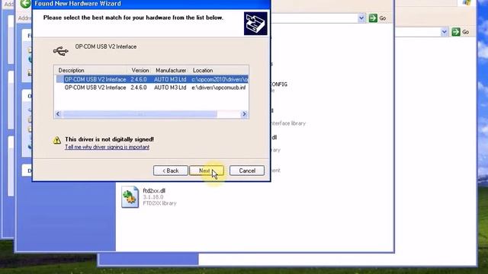Sort driver list by Version column
The width and height of the screenshot is (488, 274).
140,70
